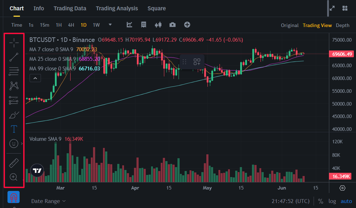
Task: Click the plus circle add icon
Action: [187, 25]
